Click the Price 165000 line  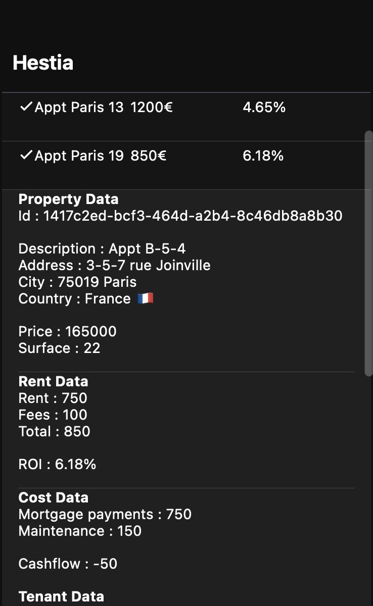[67, 331]
